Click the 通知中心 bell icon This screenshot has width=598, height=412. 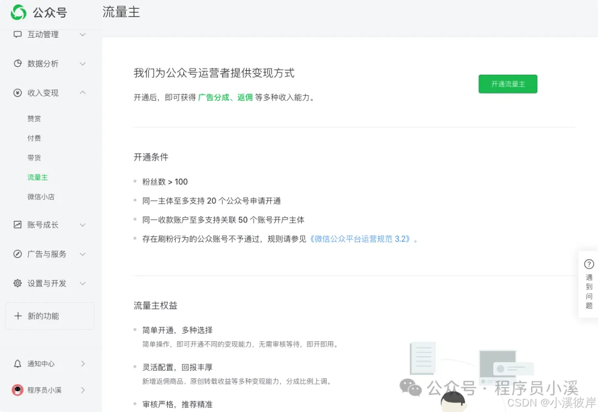(x=18, y=364)
